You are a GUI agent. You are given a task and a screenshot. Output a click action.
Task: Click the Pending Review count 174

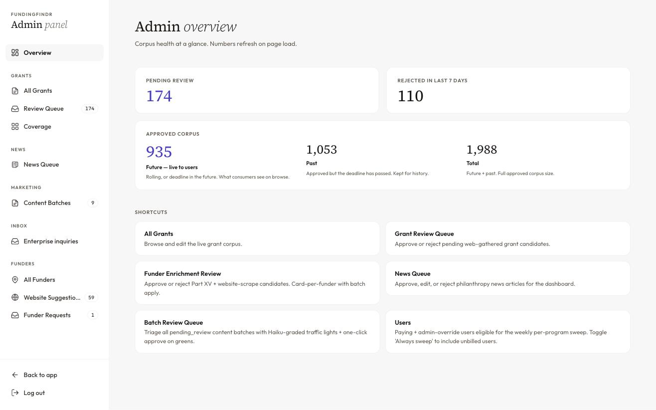(159, 96)
